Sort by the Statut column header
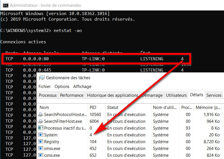The height and width of the screenshot is (159, 224). pos(128,108)
